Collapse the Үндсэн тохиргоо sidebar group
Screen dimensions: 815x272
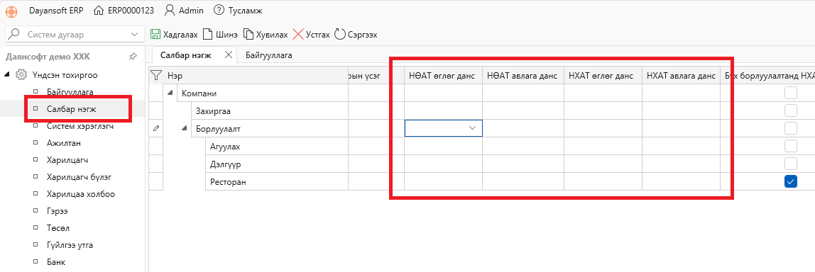[x=7, y=75]
